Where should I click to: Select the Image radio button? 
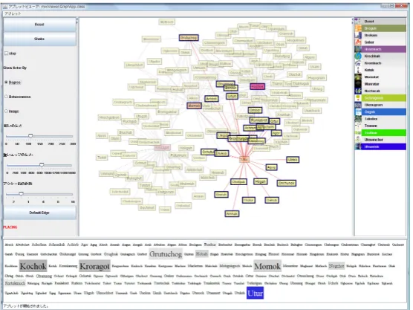(x=6, y=112)
